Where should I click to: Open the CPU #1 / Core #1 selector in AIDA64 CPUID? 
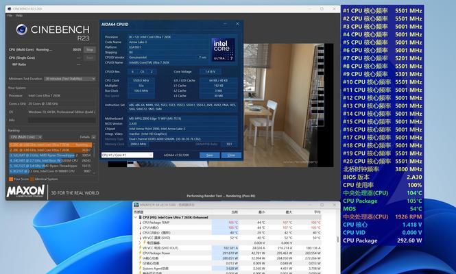tap(127, 155)
